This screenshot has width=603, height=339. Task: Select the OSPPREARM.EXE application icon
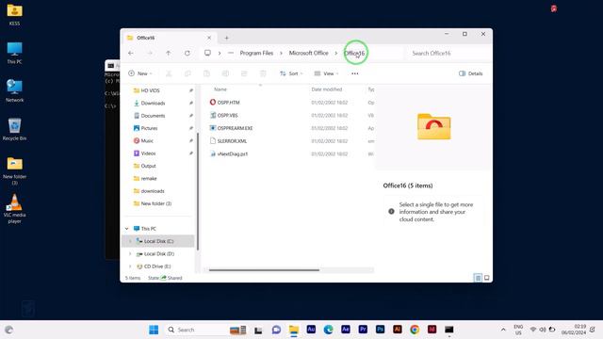tap(213, 128)
